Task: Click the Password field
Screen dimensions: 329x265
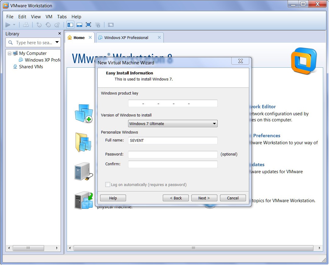Action: pyautogui.click(x=173, y=154)
